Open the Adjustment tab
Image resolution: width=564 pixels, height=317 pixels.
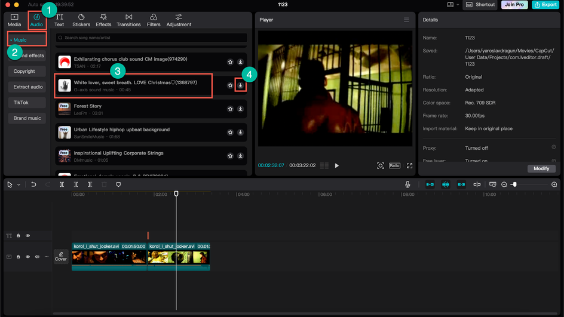coord(179,20)
